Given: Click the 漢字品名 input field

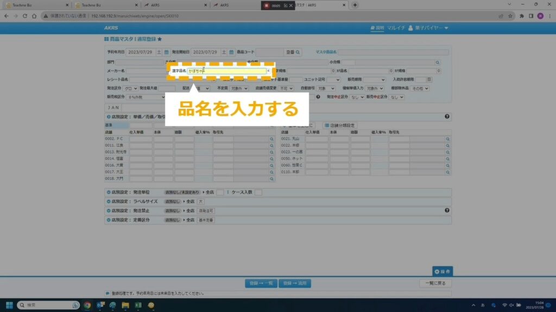Looking at the screenshot, I should (226, 71).
